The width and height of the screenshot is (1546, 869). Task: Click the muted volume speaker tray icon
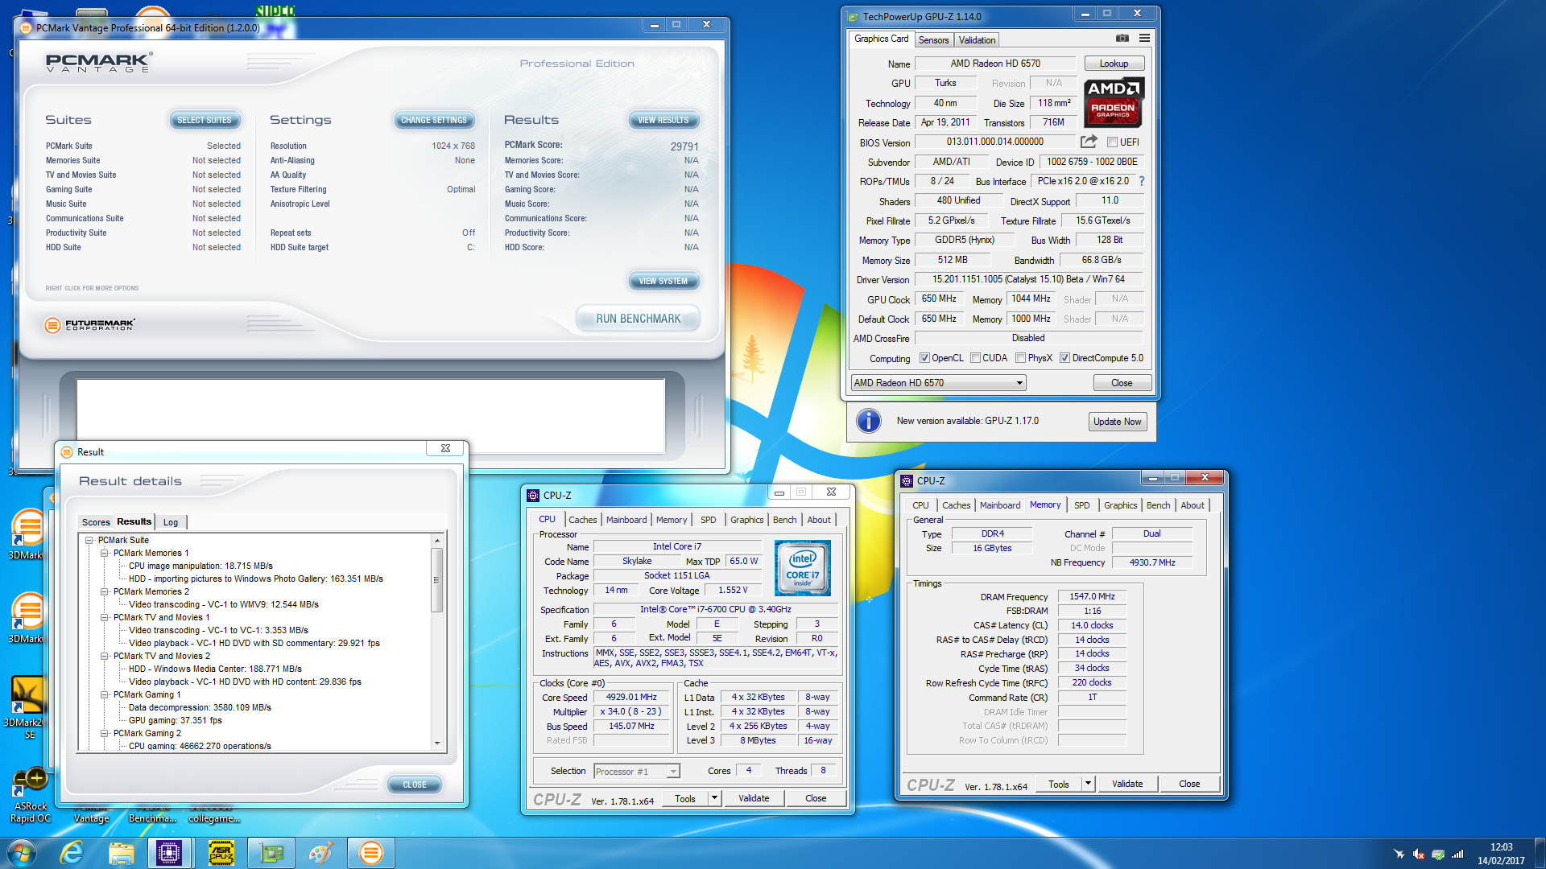1419,854
